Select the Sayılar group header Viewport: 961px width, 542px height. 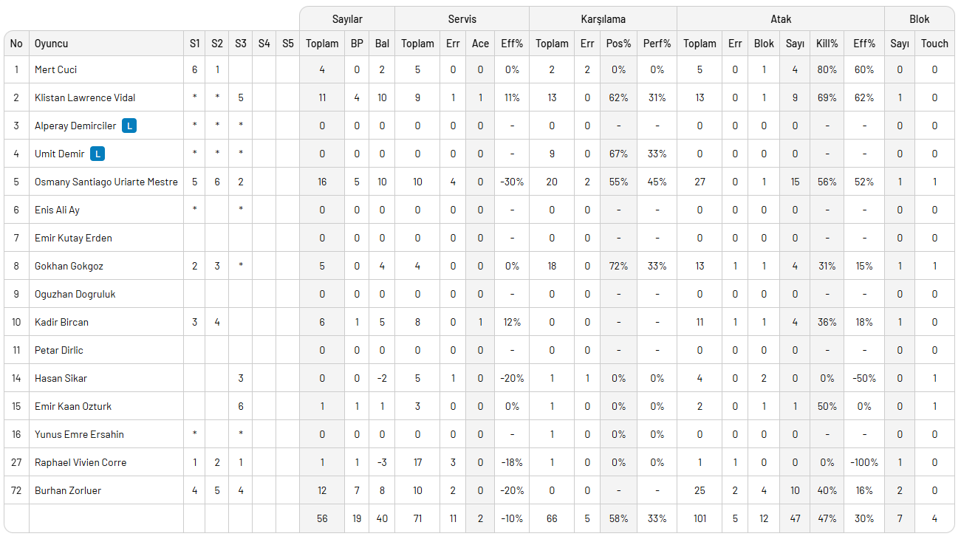(x=346, y=19)
